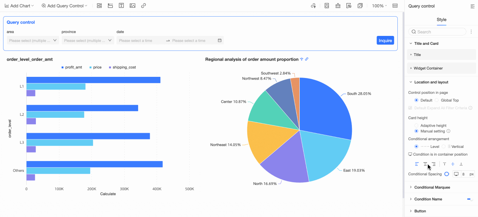Viewport: 478px width, 217px height.
Task: Toggle Default Expand All Filter Criteria checkbox
Action: (x=410, y=108)
